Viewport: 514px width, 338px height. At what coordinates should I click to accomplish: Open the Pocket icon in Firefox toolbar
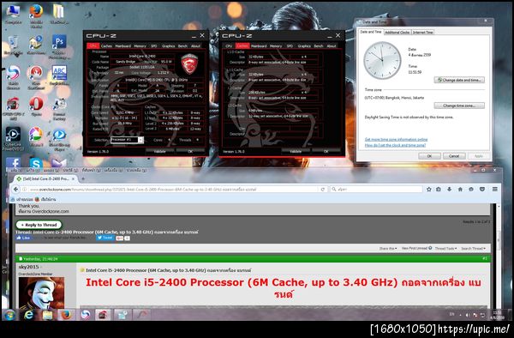pos(482,190)
